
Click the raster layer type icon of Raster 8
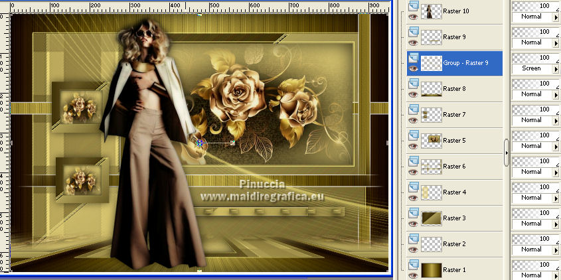pos(414,84)
